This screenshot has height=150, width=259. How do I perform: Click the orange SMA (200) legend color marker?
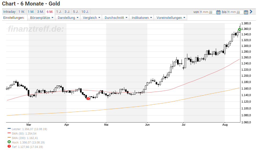click(x=9, y=137)
